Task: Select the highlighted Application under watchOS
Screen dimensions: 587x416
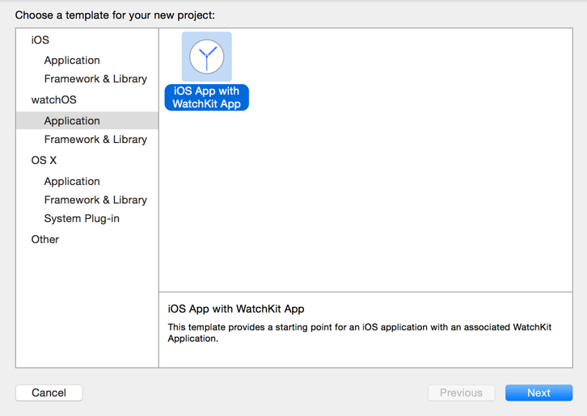Action: coord(72,121)
